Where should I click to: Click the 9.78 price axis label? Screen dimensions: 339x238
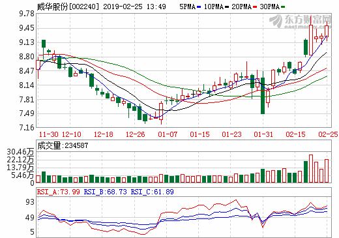click(x=27, y=14)
